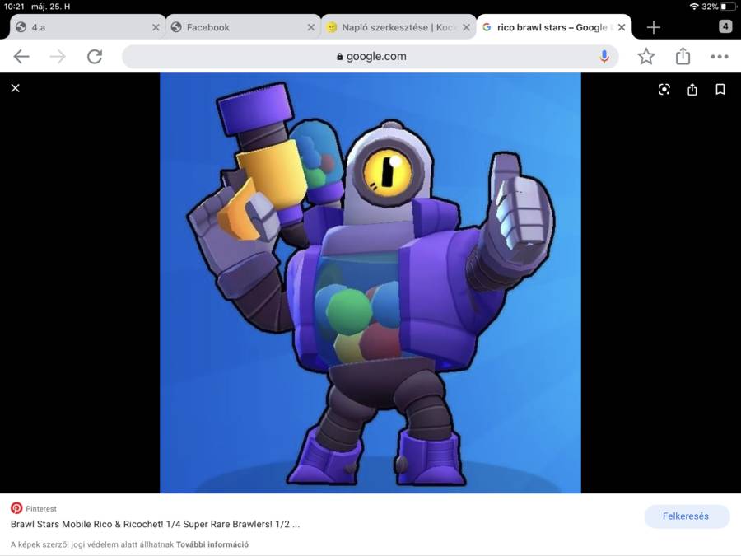Close the Napló szerkesztése tab

pos(467,27)
